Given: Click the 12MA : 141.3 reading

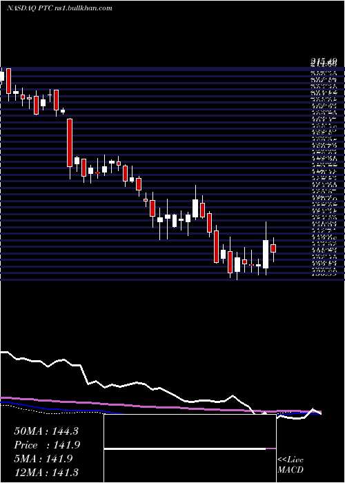Looking at the screenshot, I should coord(46,473).
